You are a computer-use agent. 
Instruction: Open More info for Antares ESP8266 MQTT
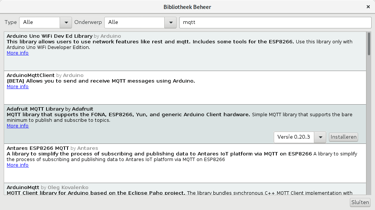[x=18, y=165]
